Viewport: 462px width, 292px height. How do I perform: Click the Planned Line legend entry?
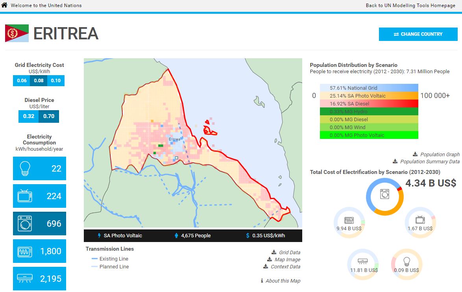tap(110, 267)
